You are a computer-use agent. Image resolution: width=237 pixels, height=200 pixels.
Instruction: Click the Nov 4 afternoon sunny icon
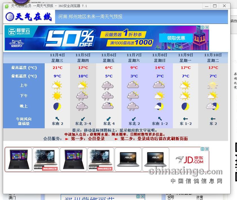(57, 96)
